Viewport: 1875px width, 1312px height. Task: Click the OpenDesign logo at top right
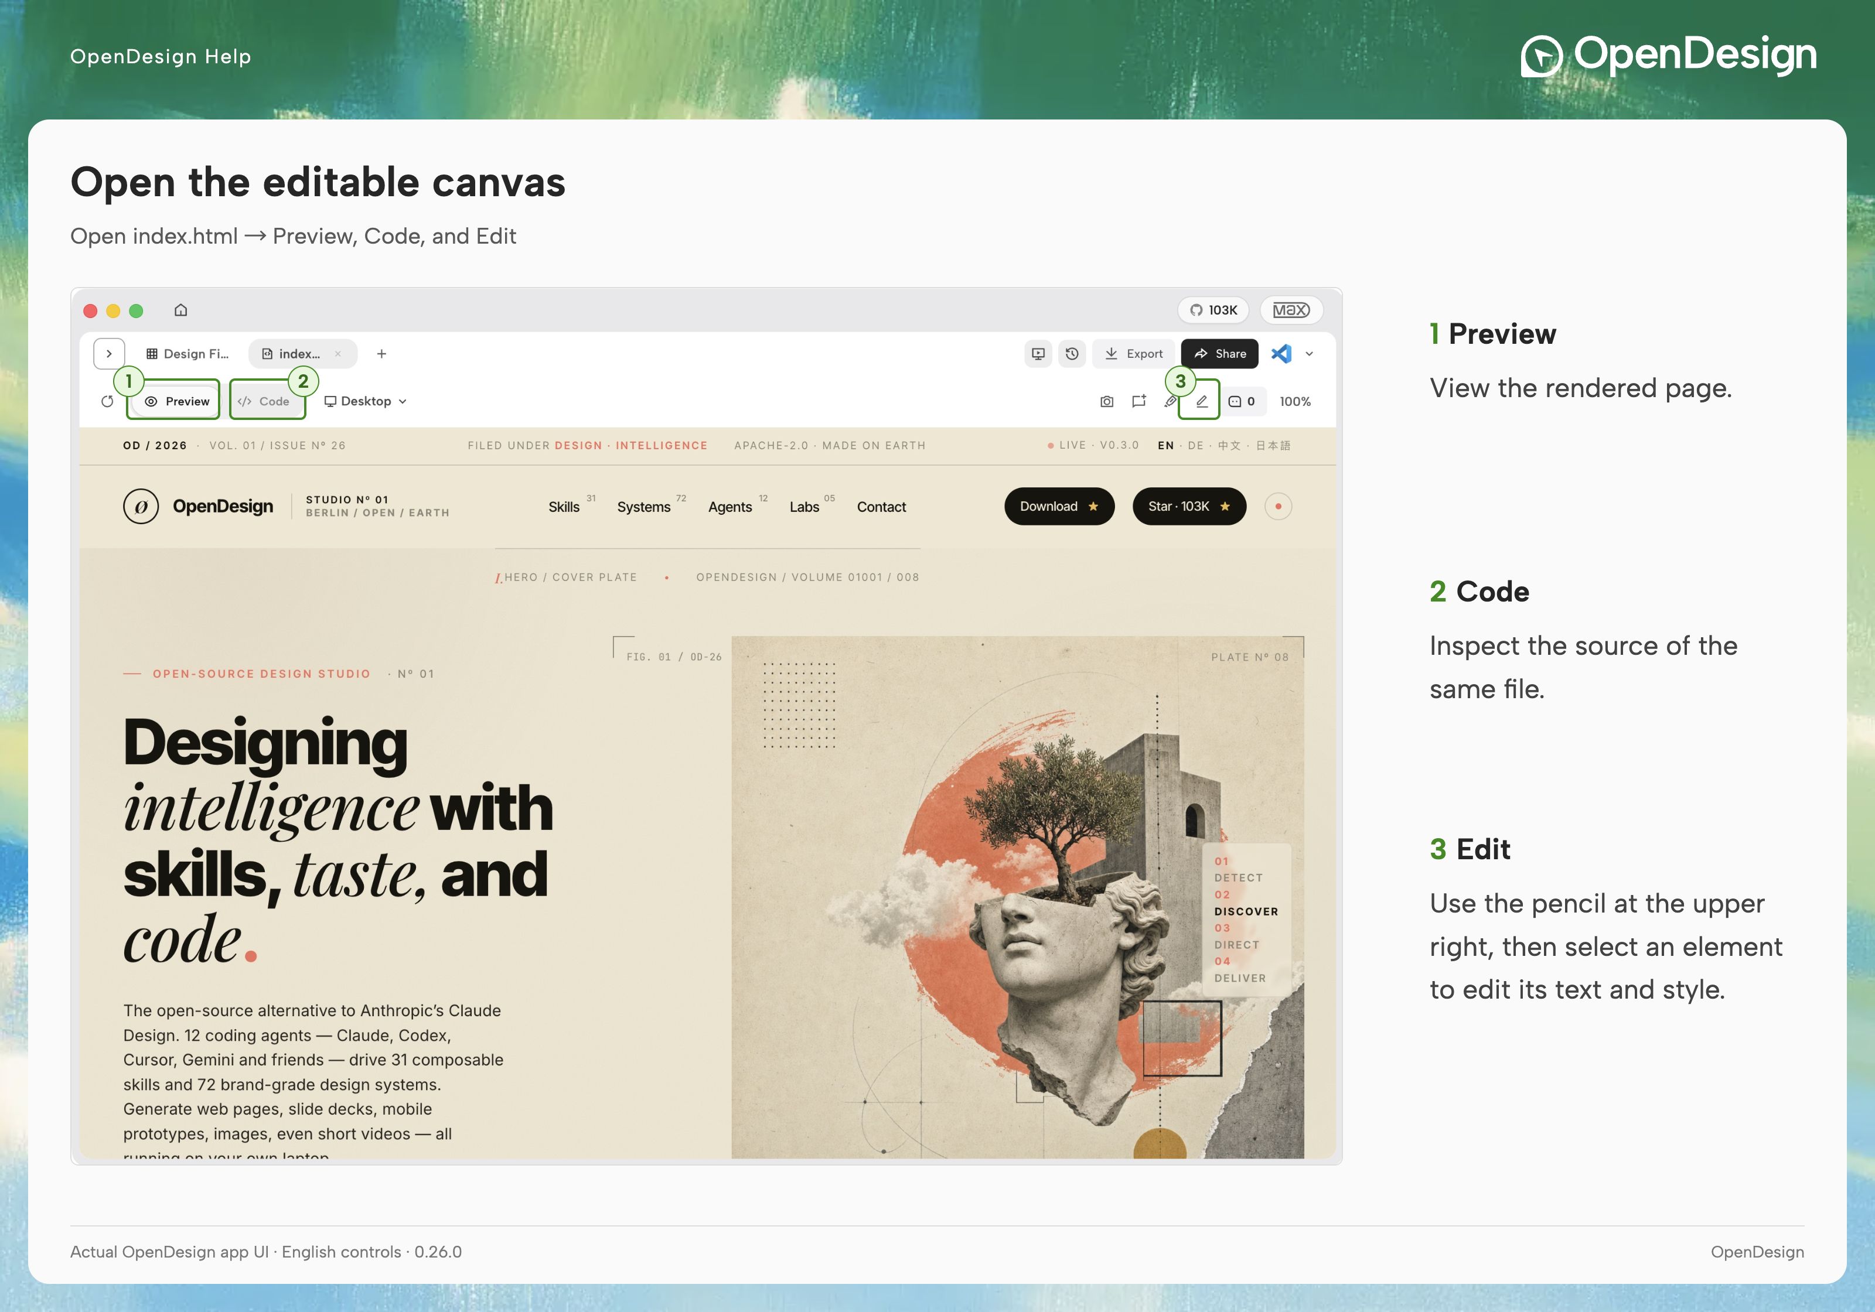pyautogui.click(x=1668, y=56)
